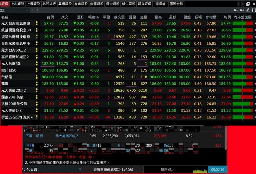The width and height of the screenshot is (256, 174).
Task: Click 鴻海 成交量 value 12529
Action: coord(119,84)
